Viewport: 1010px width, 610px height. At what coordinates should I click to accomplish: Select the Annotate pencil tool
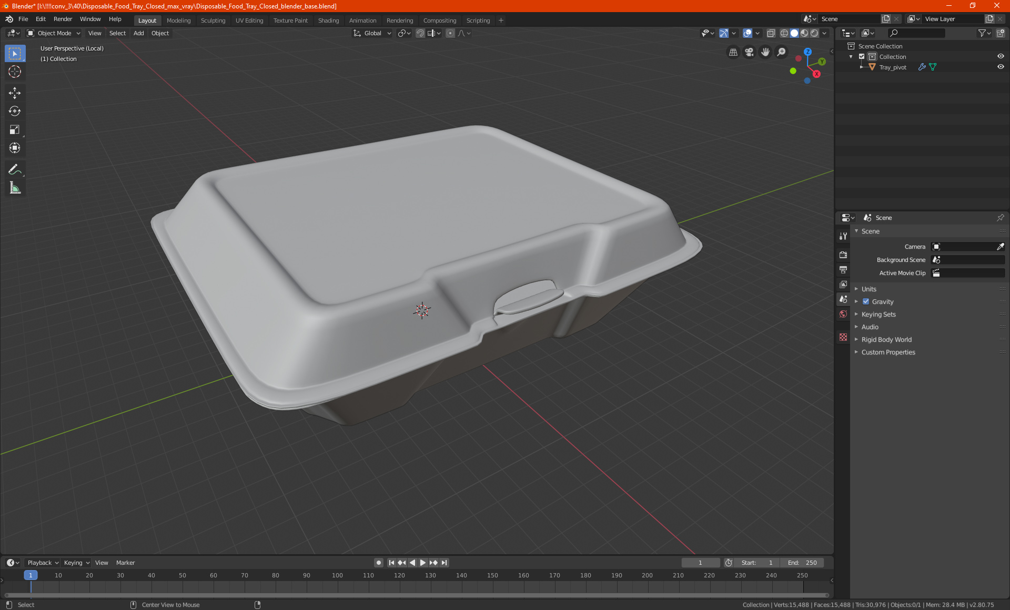click(15, 169)
